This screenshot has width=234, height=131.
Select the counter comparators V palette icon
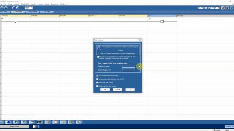[48, 122]
